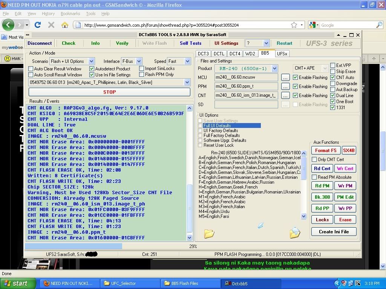Click the Google search input box

click(x=347, y=25)
